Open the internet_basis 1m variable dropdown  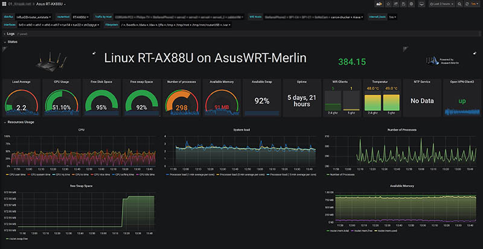[392, 17]
